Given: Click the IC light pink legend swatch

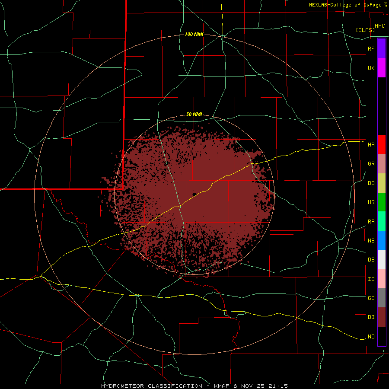Looking at the screenshot, I should pyautogui.click(x=382, y=279).
